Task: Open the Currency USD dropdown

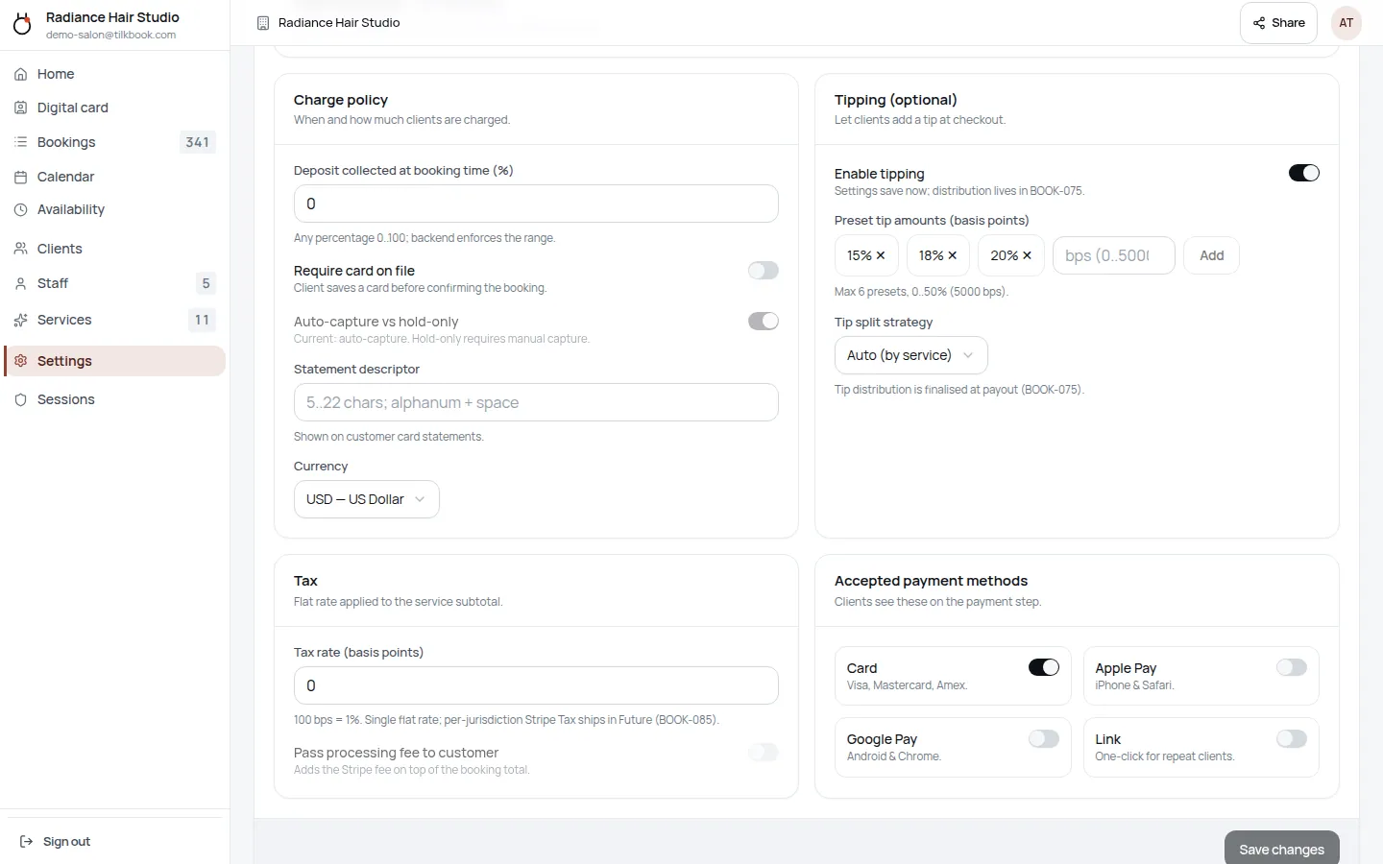Action: tap(366, 499)
